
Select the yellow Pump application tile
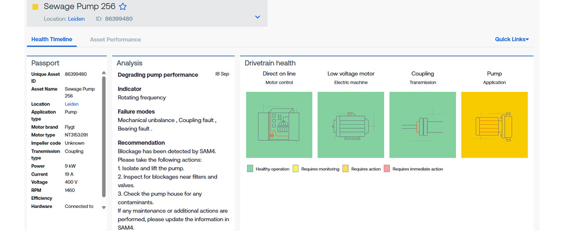coord(494,125)
